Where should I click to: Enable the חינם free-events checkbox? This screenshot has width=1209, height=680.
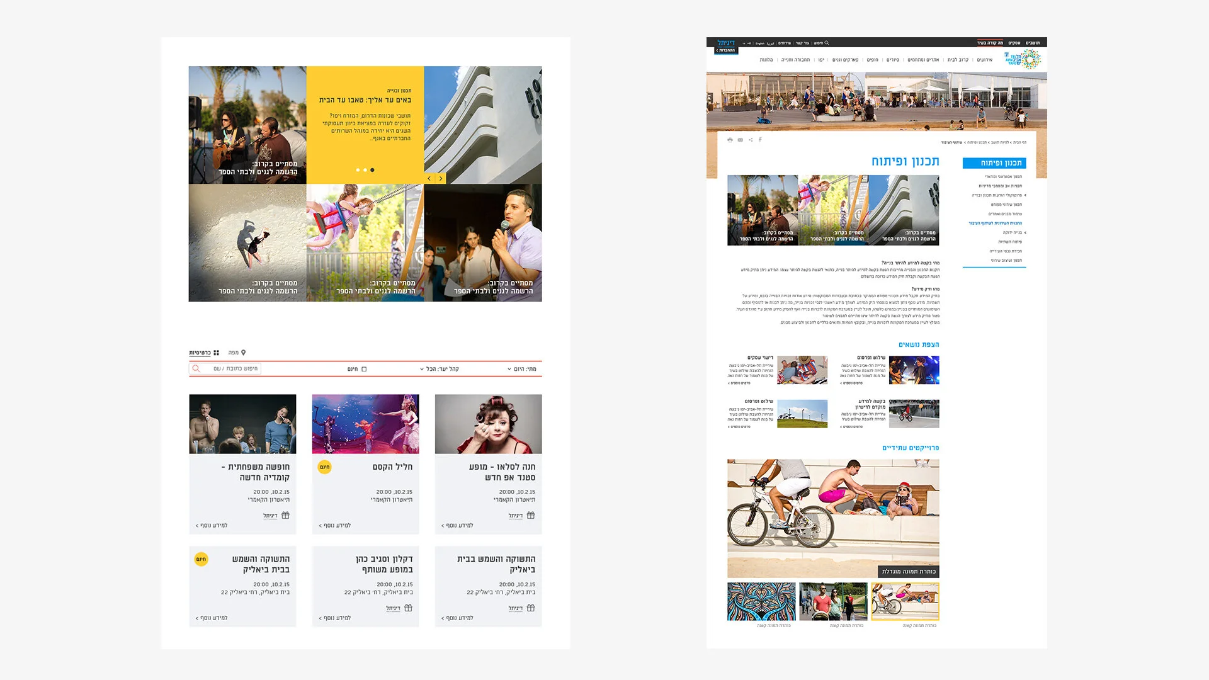(364, 369)
